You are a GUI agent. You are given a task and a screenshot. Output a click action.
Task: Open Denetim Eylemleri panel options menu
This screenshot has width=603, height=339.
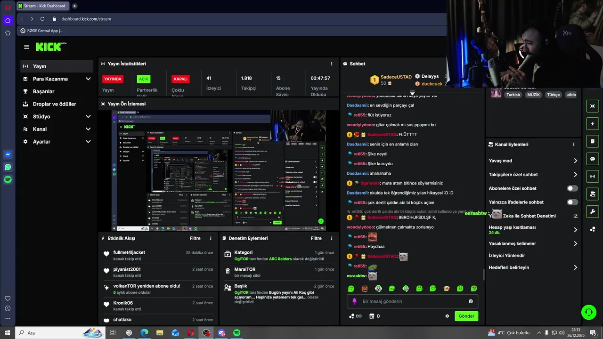[x=332, y=238]
